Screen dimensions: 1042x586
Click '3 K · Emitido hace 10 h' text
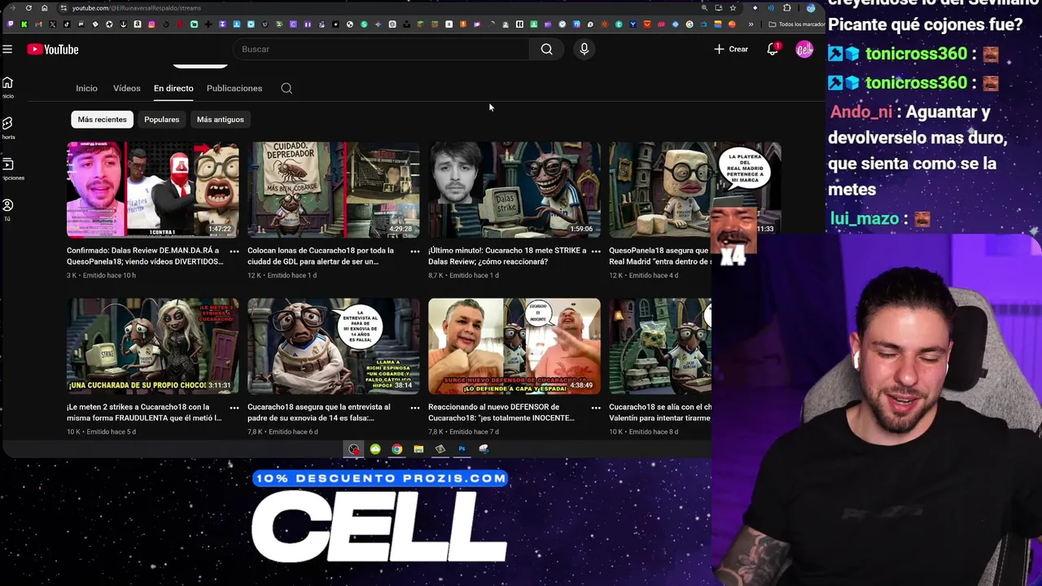[x=101, y=275]
